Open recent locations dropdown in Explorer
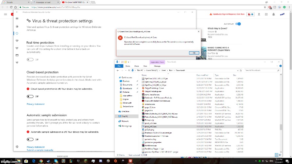Image resolution: width=292 pixels, height=164 pixels. (x=126, y=71)
